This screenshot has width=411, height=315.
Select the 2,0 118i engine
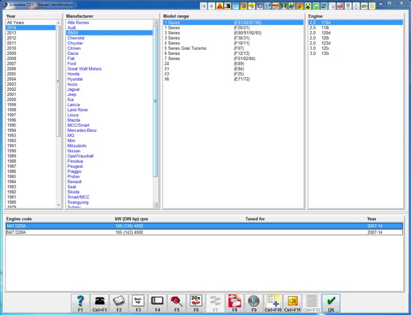coord(356,28)
